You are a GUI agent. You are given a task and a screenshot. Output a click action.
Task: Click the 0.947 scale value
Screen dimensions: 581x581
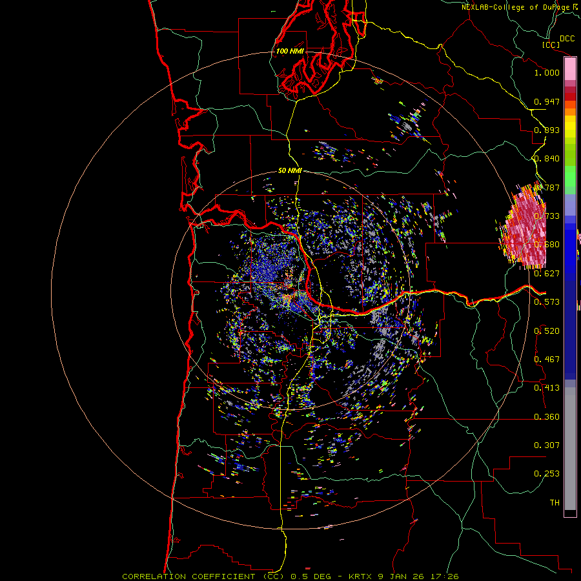[547, 101]
